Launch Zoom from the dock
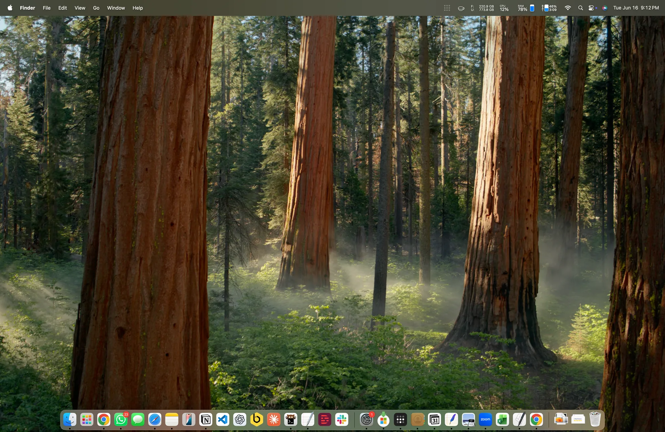This screenshot has width=665, height=432. 485,420
